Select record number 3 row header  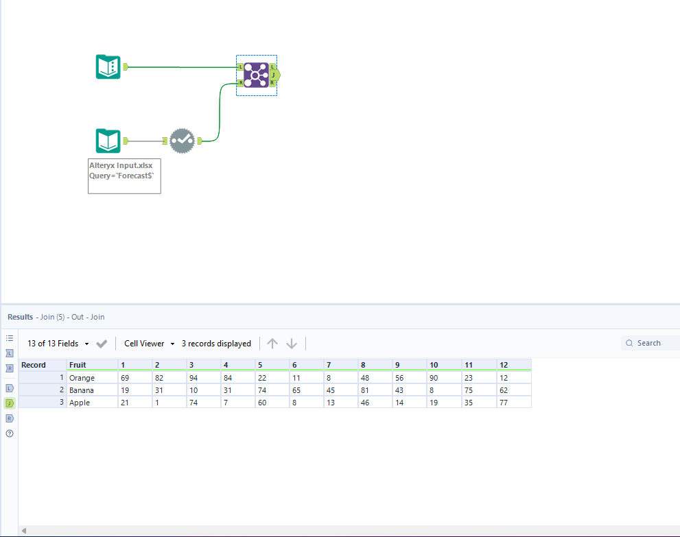(43, 403)
